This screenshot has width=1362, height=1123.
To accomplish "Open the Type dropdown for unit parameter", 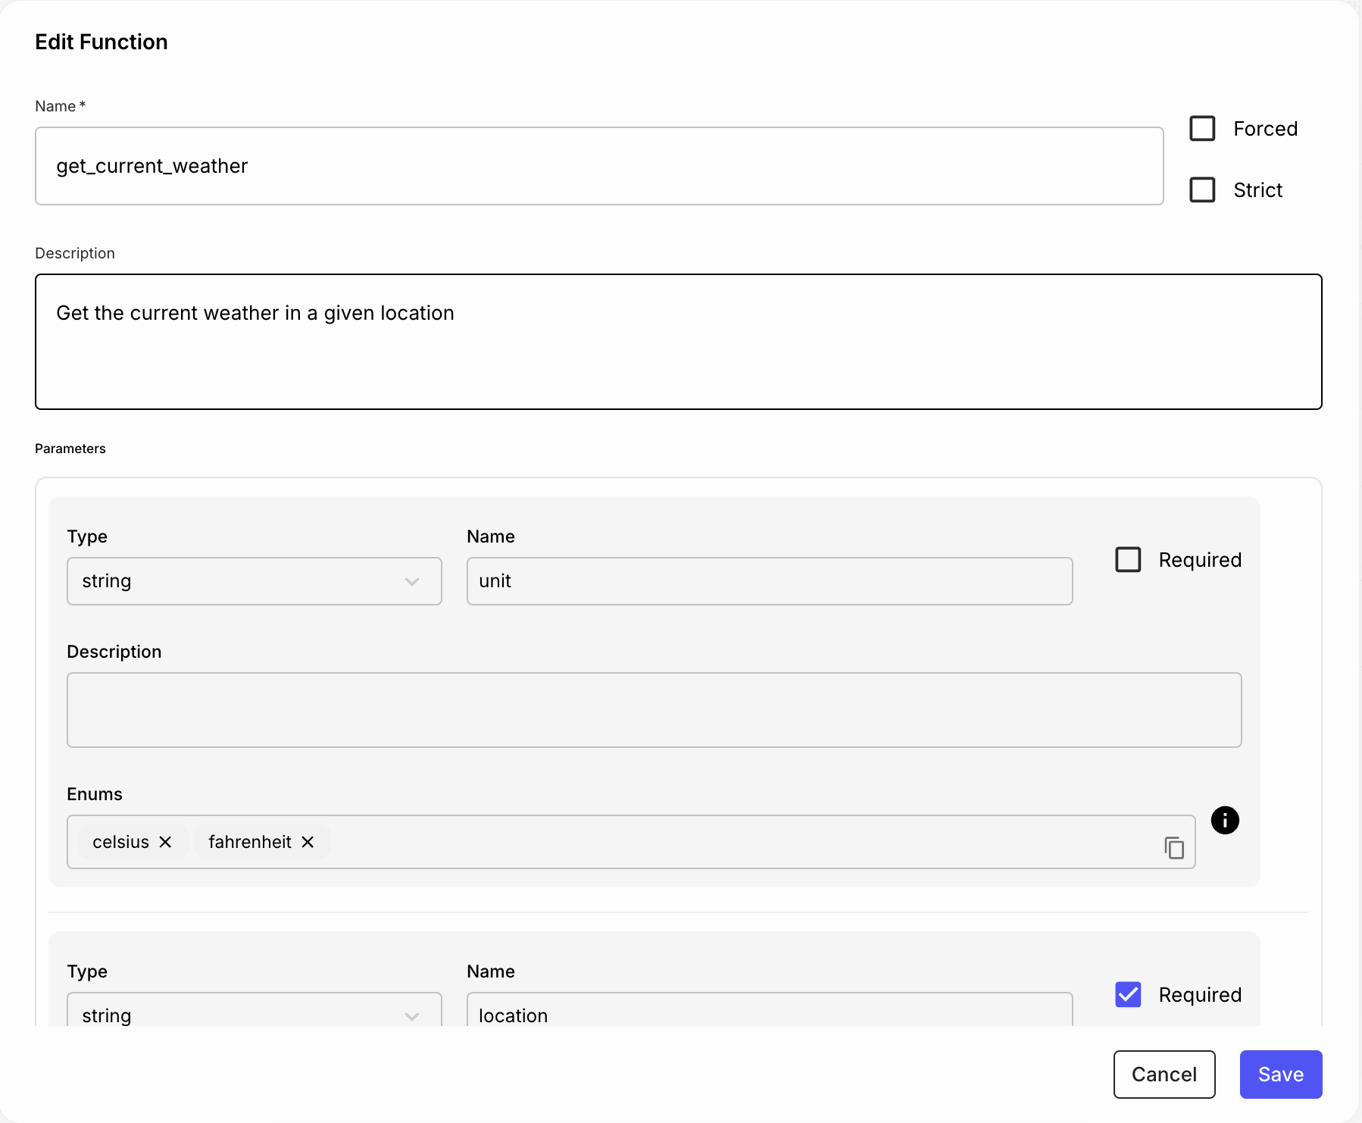I will pos(254,581).
